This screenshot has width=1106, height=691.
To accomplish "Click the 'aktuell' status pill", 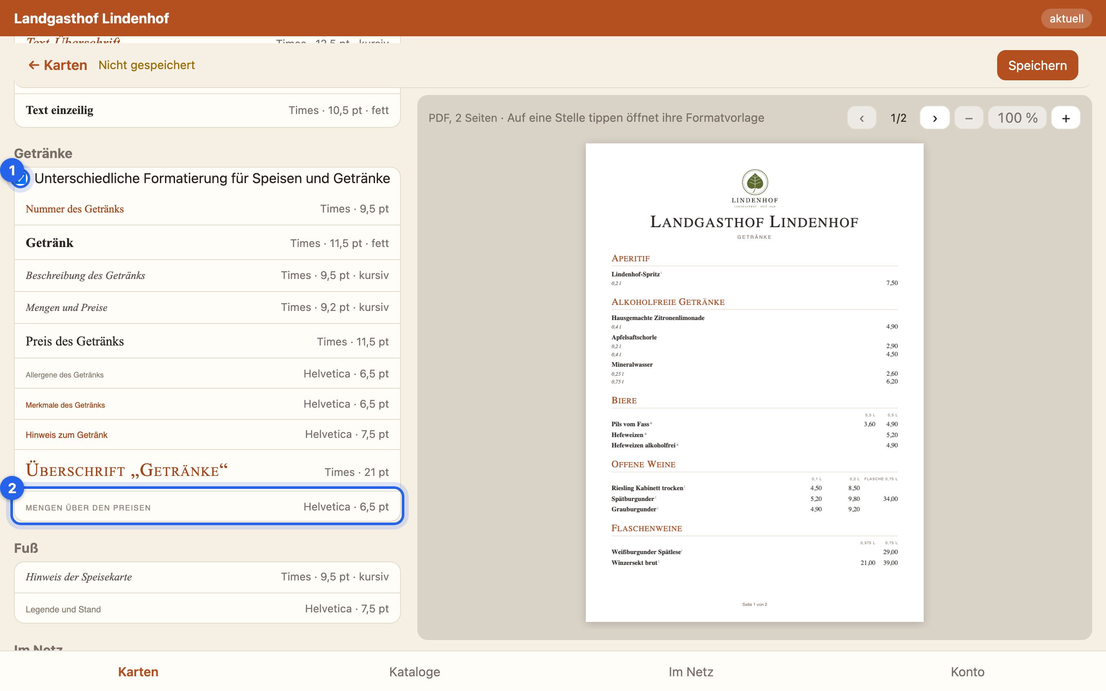I will 1066,18.
